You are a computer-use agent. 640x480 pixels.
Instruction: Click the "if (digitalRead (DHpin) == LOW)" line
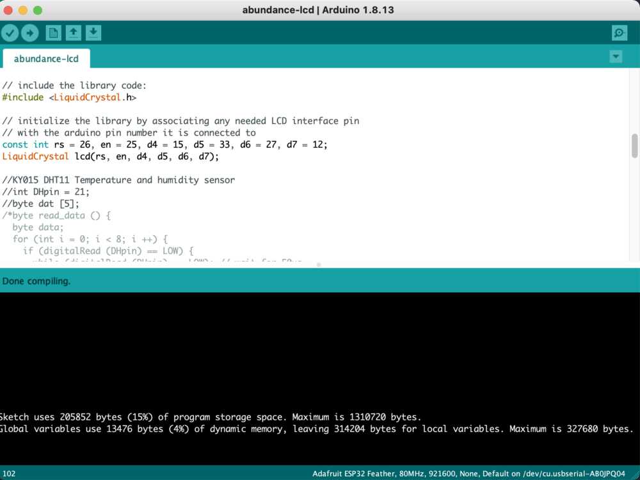(108, 251)
